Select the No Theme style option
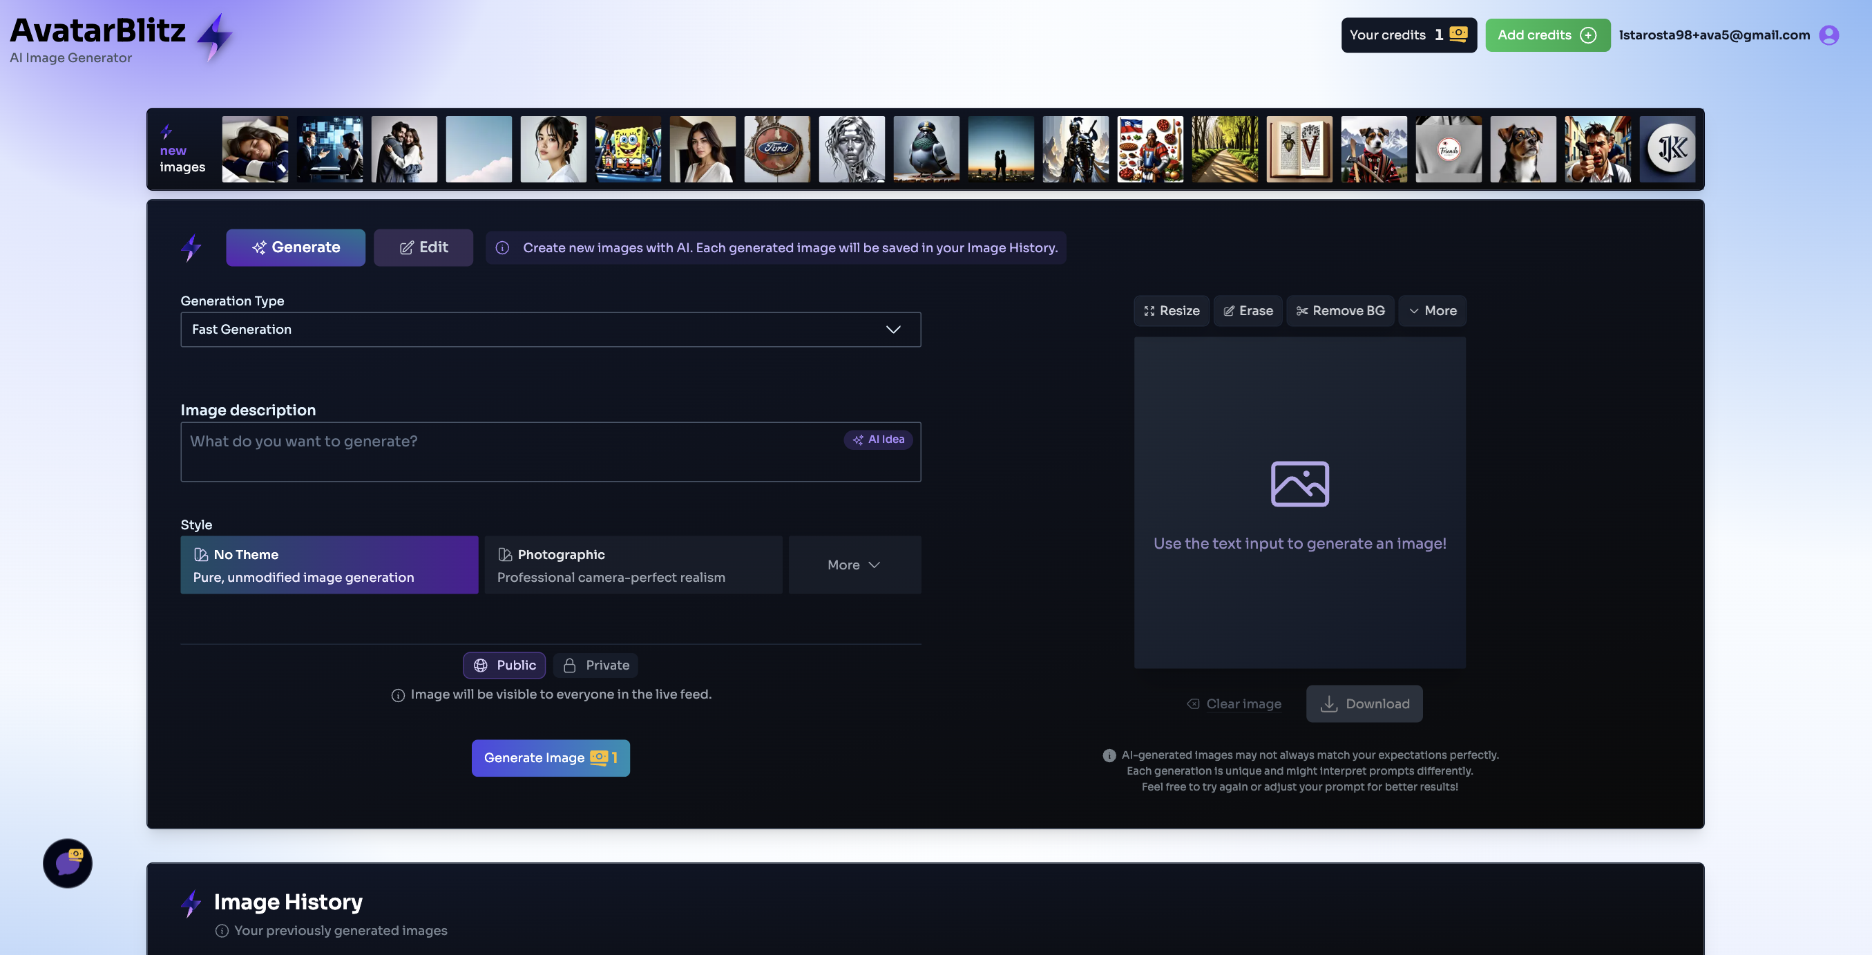 click(x=329, y=565)
